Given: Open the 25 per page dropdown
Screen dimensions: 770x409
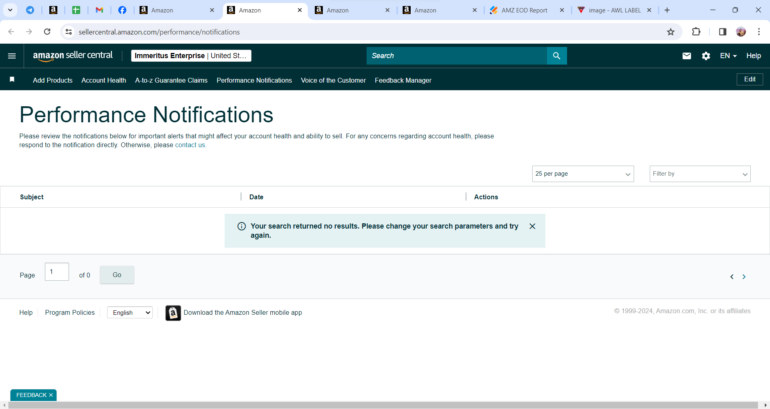Looking at the screenshot, I should (x=583, y=174).
